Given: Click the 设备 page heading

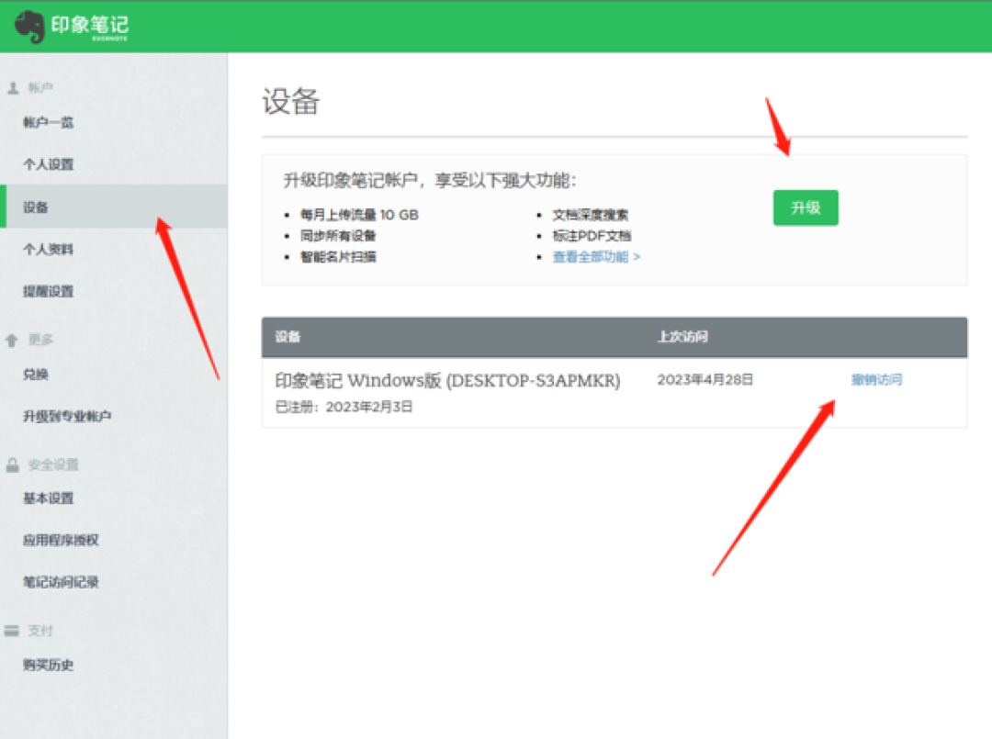Looking at the screenshot, I should point(291,102).
